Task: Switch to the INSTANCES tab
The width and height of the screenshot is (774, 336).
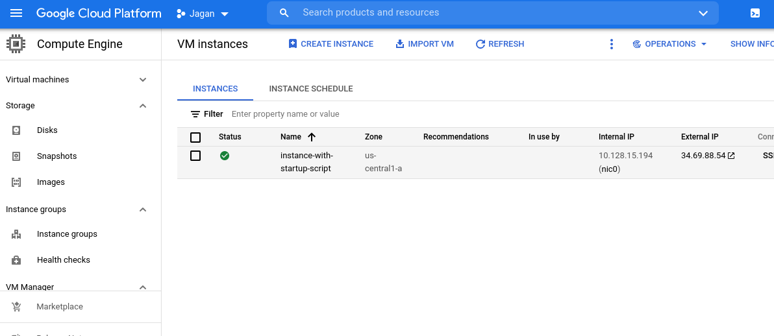Action: 215,89
